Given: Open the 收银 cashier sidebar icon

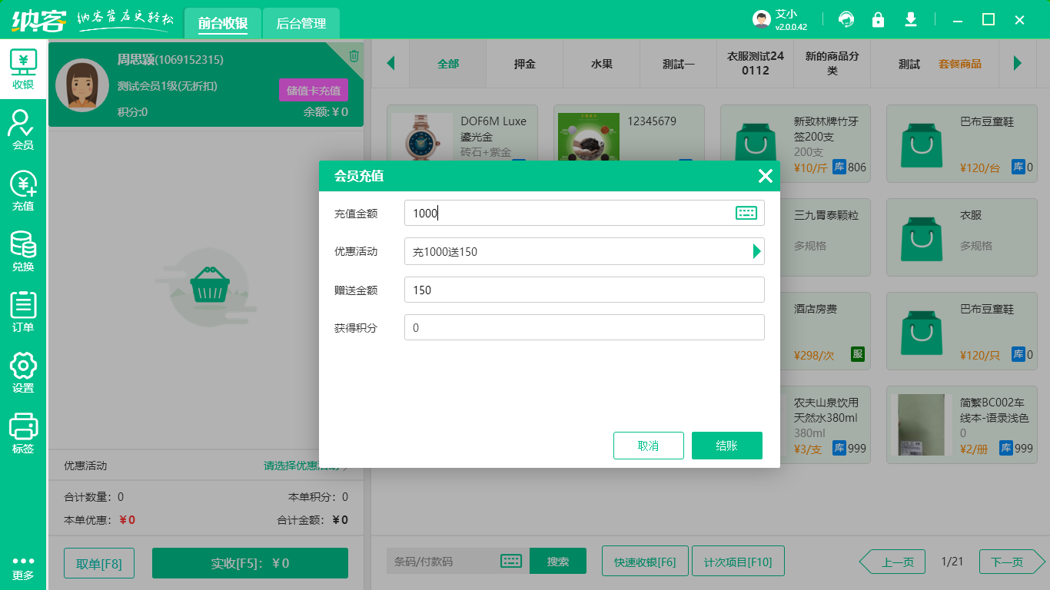Looking at the screenshot, I should (x=23, y=69).
